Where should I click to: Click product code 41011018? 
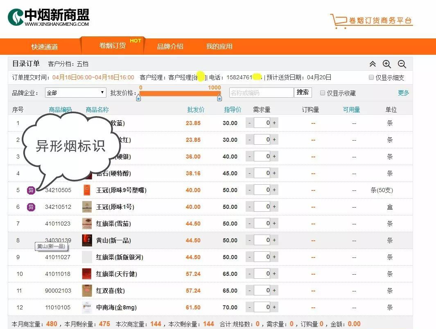click(x=58, y=274)
